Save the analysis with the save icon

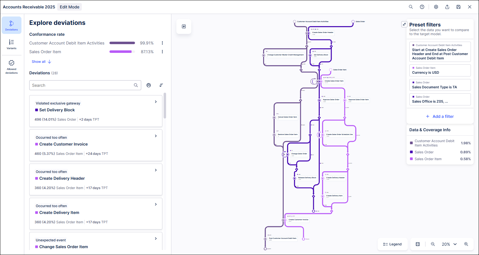[458, 7]
